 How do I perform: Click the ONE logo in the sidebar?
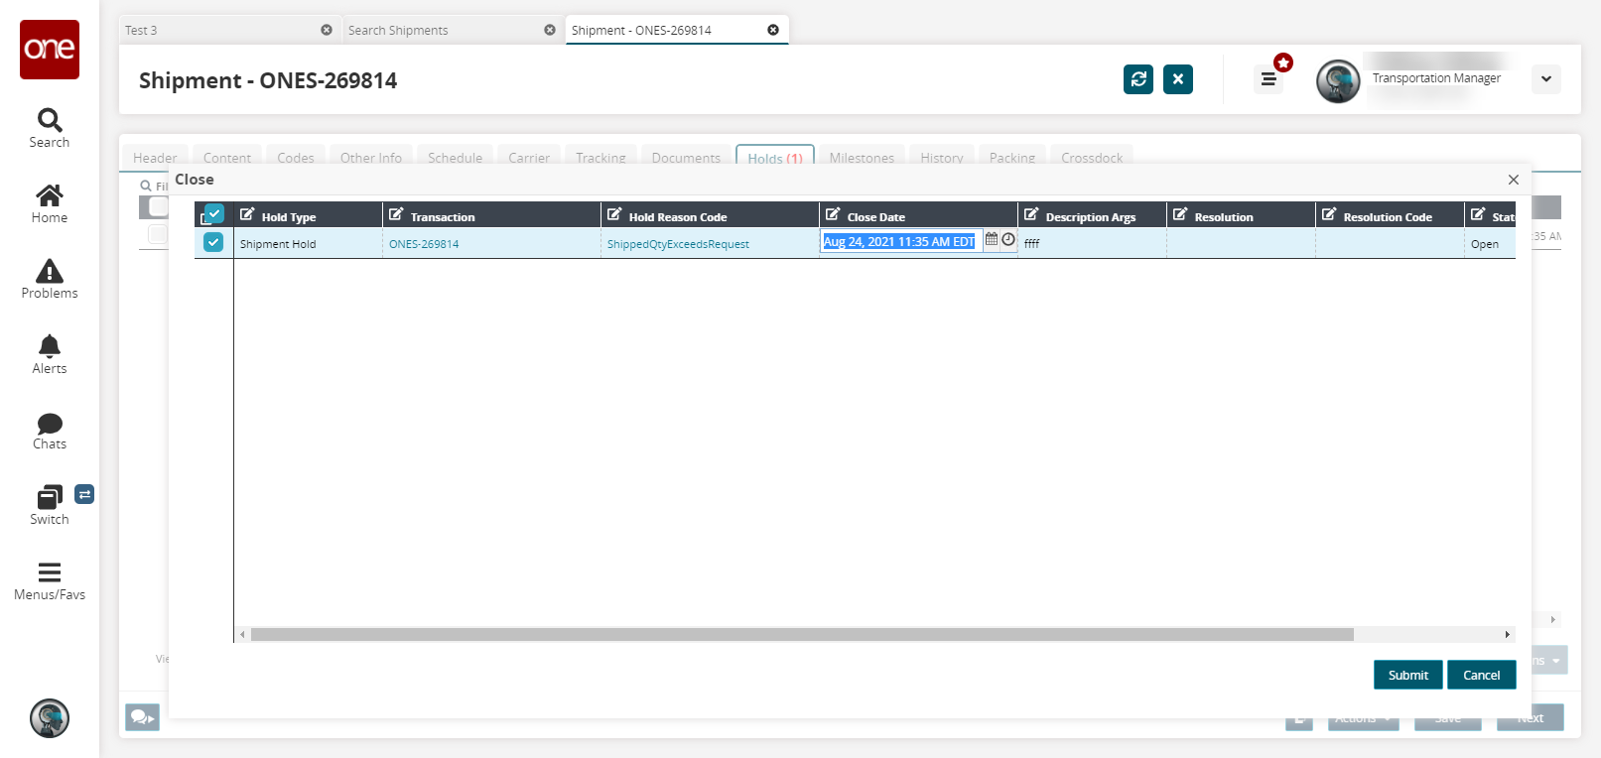(50, 50)
